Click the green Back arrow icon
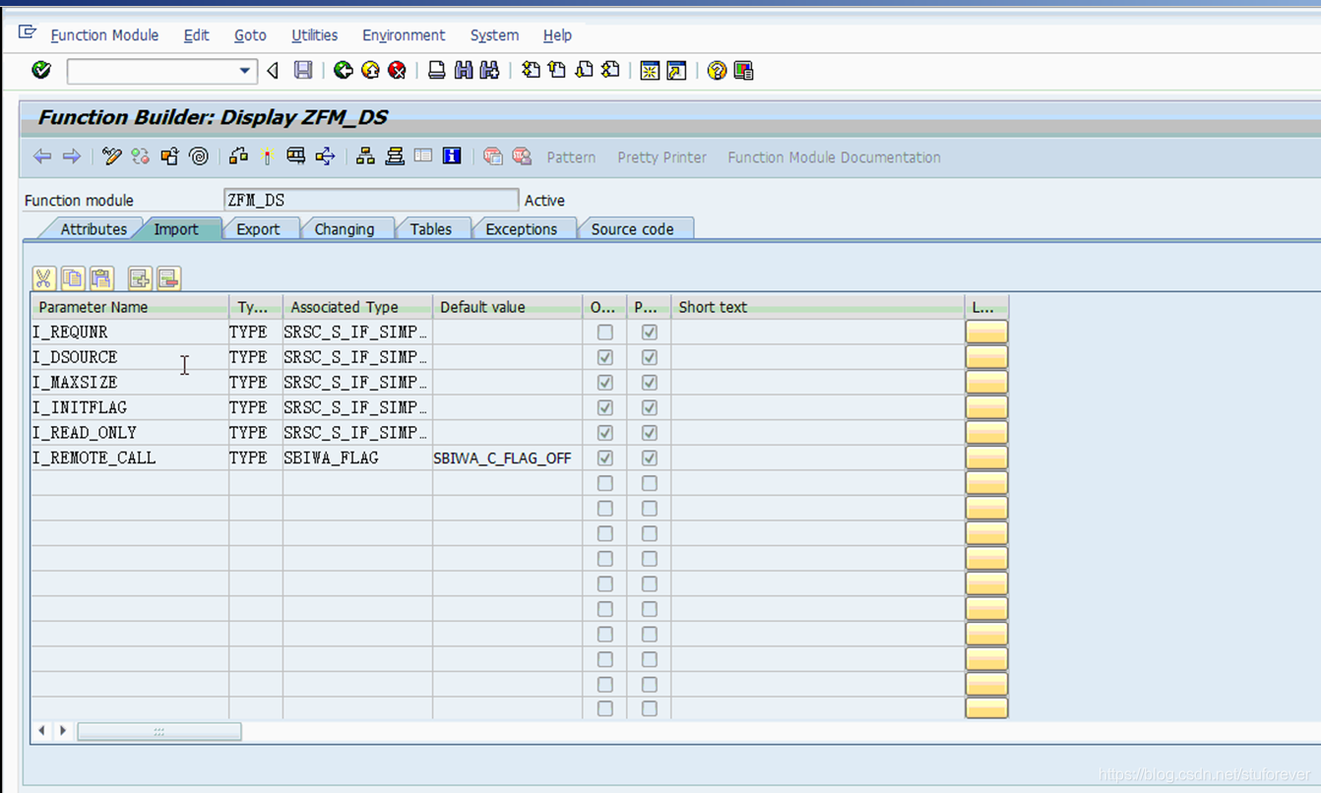This screenshot has width=1321, height=793. click(x=343, y=70)
